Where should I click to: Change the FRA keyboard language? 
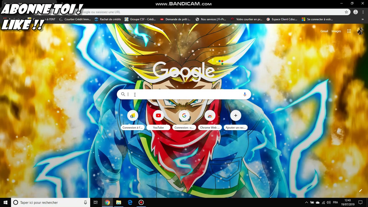(335, 202)
